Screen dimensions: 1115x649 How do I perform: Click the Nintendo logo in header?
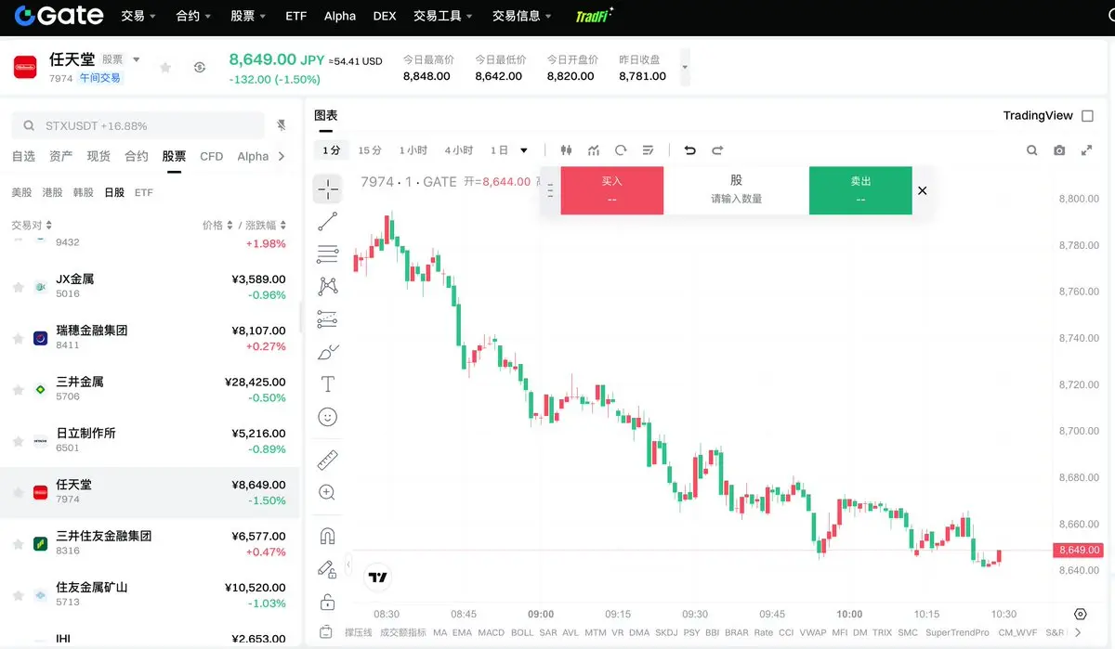pyautogui.click(x=25, y=67)
